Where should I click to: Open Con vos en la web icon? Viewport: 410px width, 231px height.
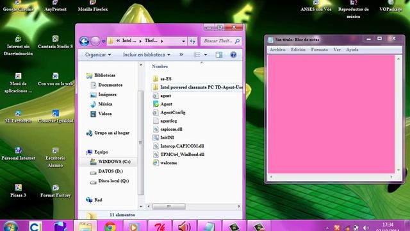click(x=55, y=80)
